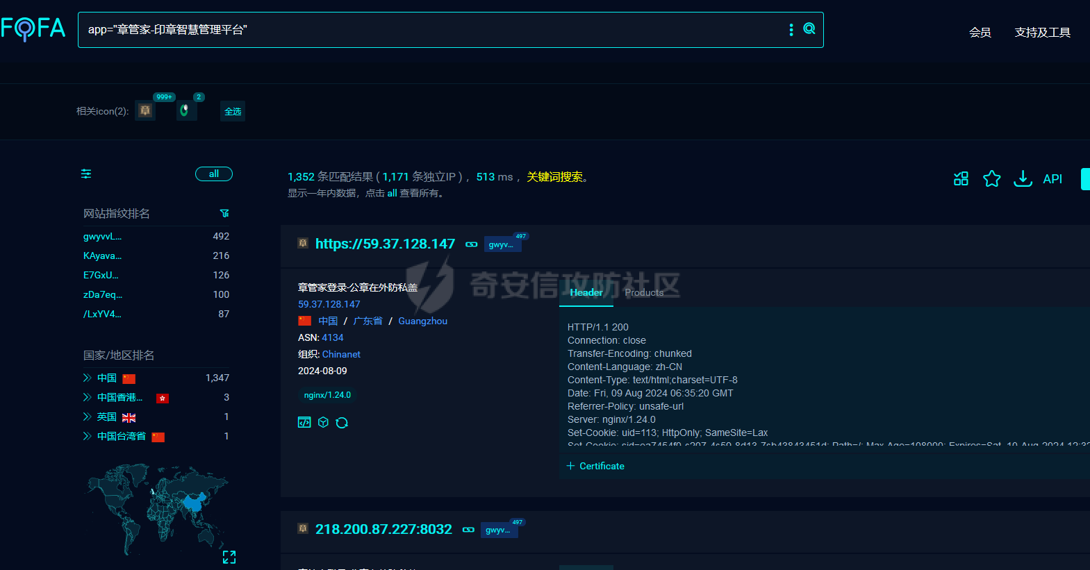This screenshot has height=570, width=1090.
Task: Click the star favorite icon
Action: coord(992,178)
